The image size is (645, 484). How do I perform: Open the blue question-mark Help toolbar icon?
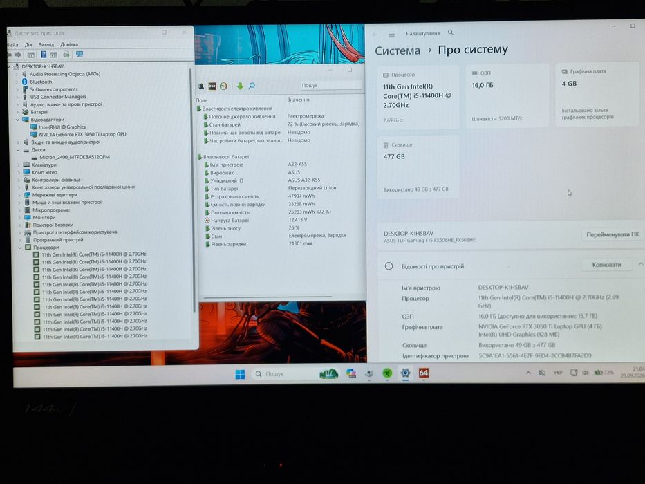click(43, 55)
